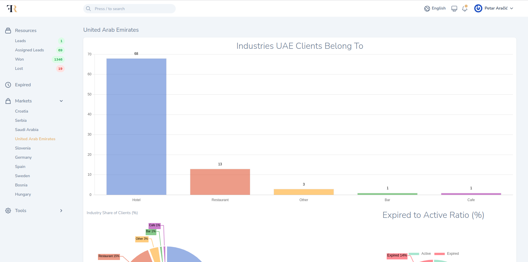Open the notifications bell
This screenshot has width=528, height=262.
[x=465, y=8]
